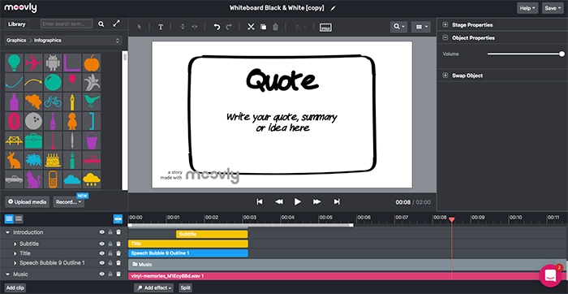The image size is (568, 294).
Task: Add the pink airplane graphic
Action: [33, 63]
